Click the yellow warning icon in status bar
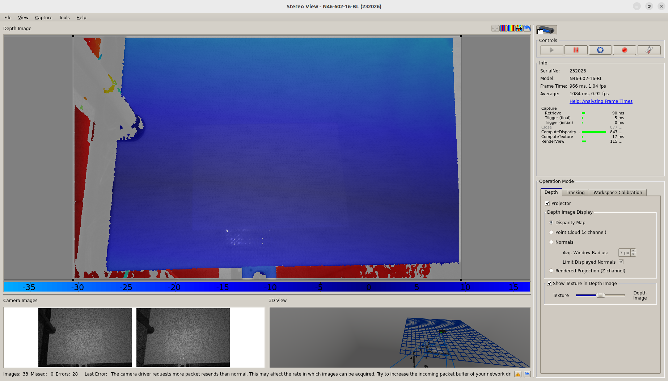 (x=518, y=374)
